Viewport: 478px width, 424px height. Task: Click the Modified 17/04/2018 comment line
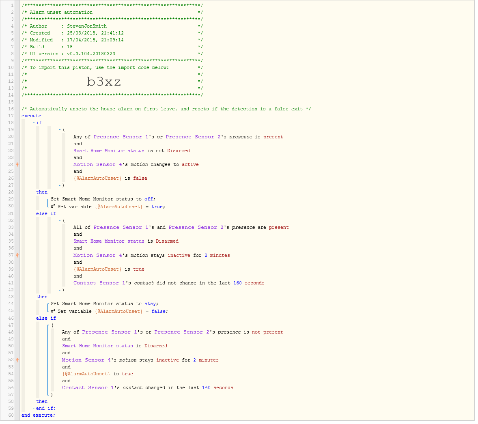112,40
